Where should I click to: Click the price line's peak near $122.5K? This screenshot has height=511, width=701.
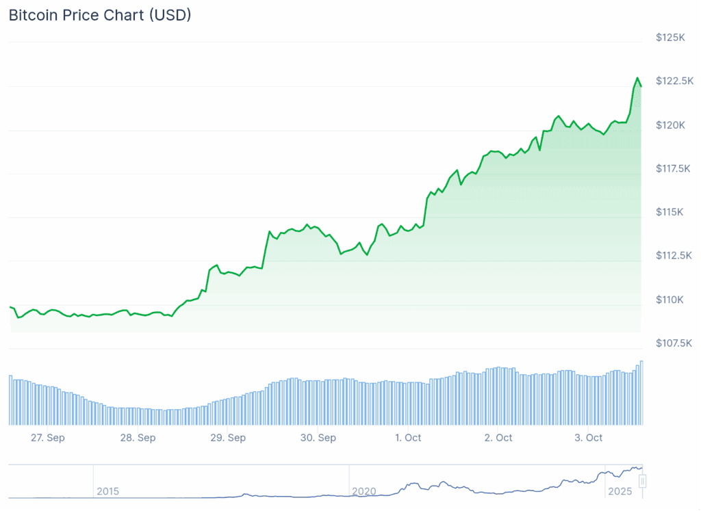pyautogui.click(x=637, y=79)
